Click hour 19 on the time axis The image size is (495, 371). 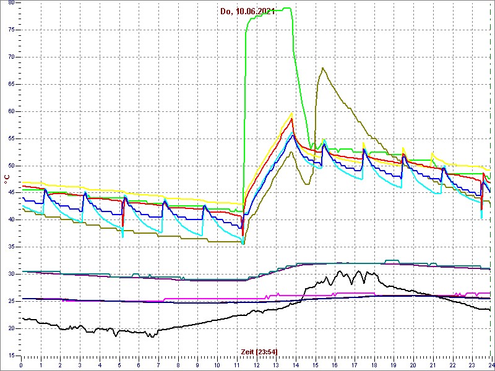pyautogui.click(x=394, y=365)
